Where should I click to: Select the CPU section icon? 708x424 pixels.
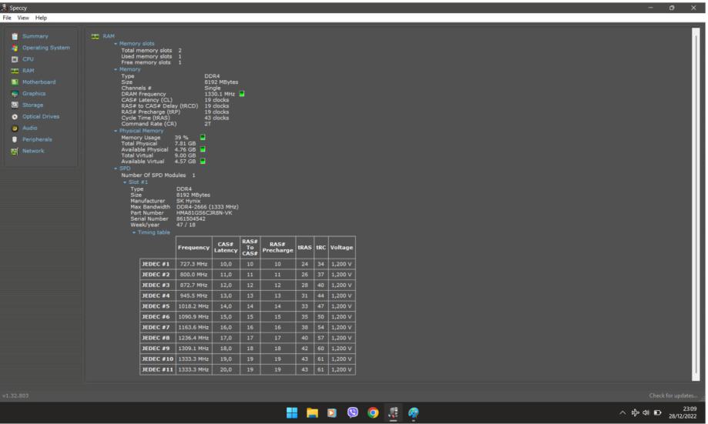[15, 59]
